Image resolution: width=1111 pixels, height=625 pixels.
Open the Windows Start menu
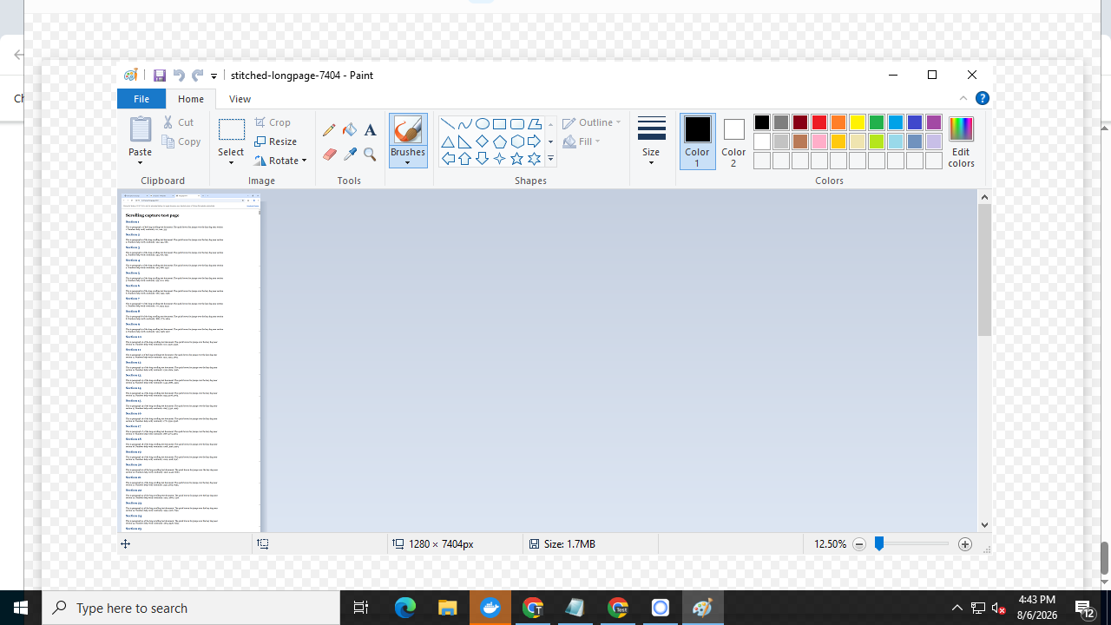coord(21,608)
